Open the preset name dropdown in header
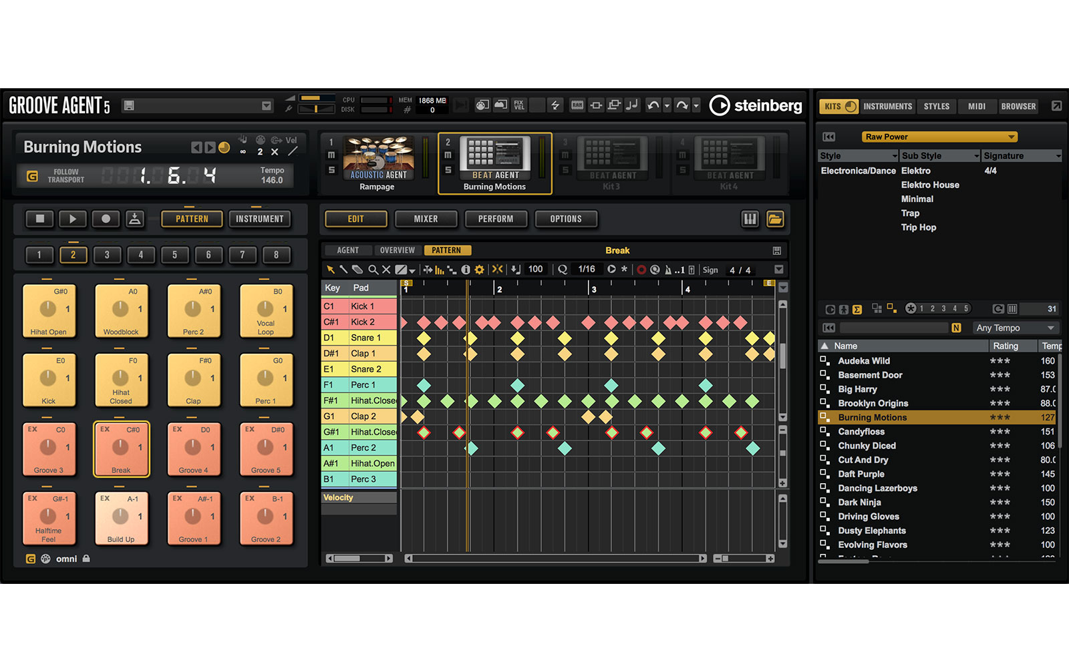 click(267, 105)
